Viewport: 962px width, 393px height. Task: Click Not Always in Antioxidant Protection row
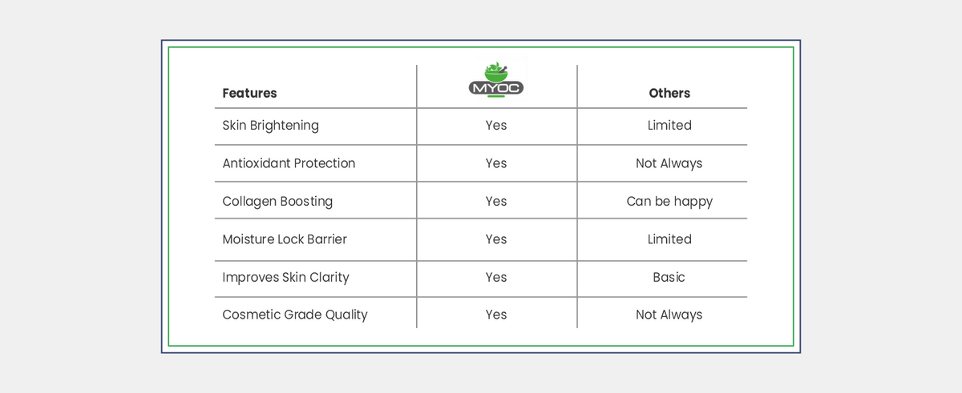tap(669, 163)
